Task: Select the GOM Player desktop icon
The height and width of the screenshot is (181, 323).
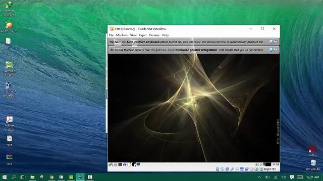Action: tap(9, 27)
